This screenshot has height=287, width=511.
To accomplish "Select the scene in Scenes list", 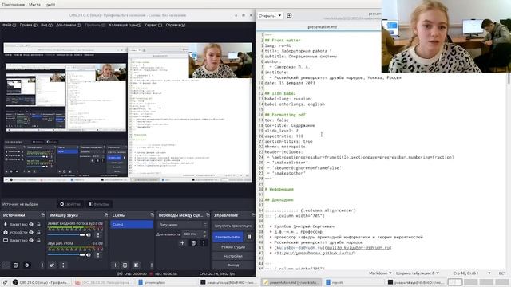I will [x=132, y=225].
